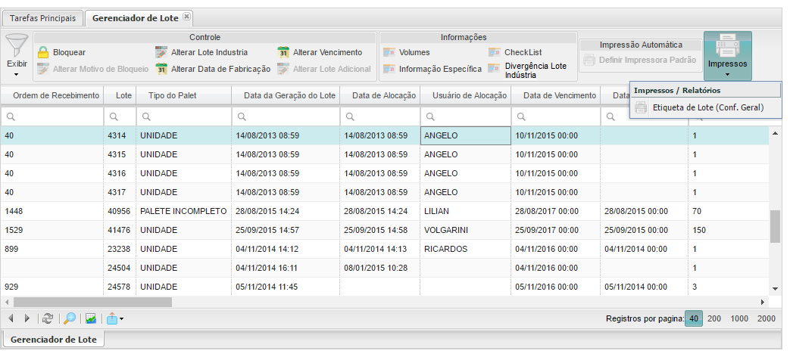The width and height of the screenshot is (790, 357).
Task: Click the greyed Alterar Lote Adicional icon
Action: click(x=283, y=69)
